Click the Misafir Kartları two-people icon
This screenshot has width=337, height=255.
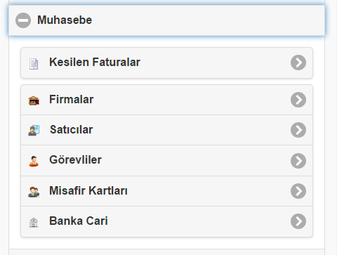(34, 192)
